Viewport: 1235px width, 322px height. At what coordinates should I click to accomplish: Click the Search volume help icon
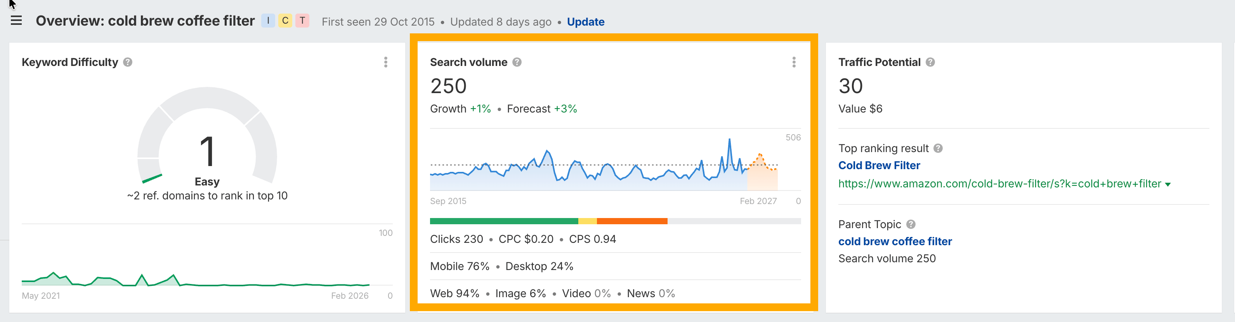tap(517, 62)
